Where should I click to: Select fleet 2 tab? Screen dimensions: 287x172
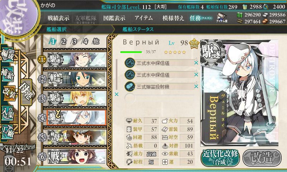coord(64,42)
